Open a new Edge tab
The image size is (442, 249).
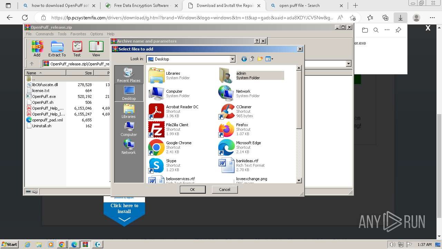(355, 6)
